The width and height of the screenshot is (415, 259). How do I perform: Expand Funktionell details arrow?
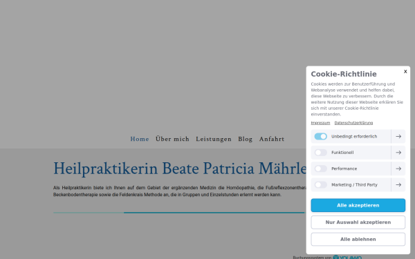click(398, 153)
